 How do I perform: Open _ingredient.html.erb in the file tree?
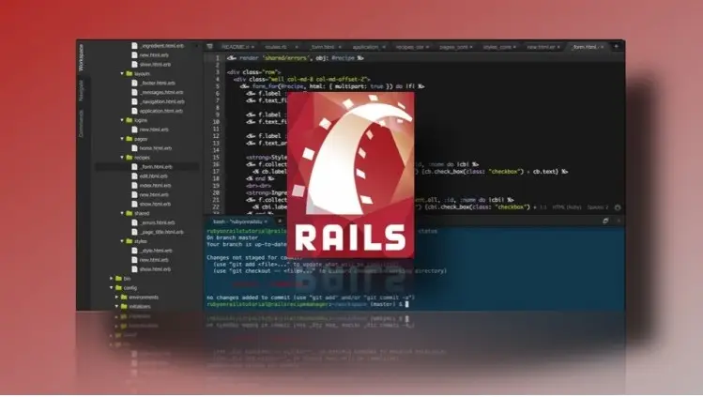161,46
